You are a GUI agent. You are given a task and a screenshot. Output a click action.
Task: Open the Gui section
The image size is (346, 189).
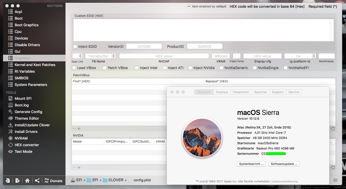pos(17,51)
